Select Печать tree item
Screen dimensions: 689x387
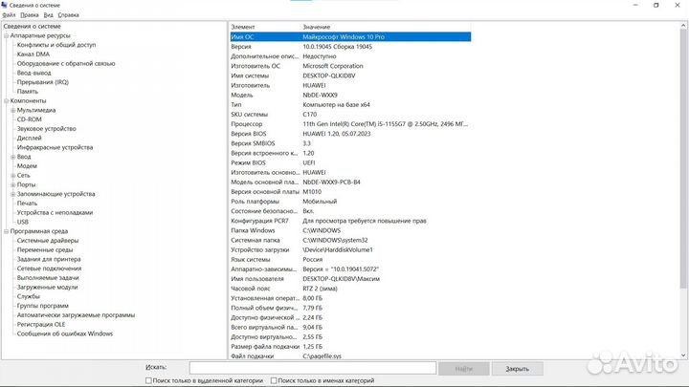27,204
